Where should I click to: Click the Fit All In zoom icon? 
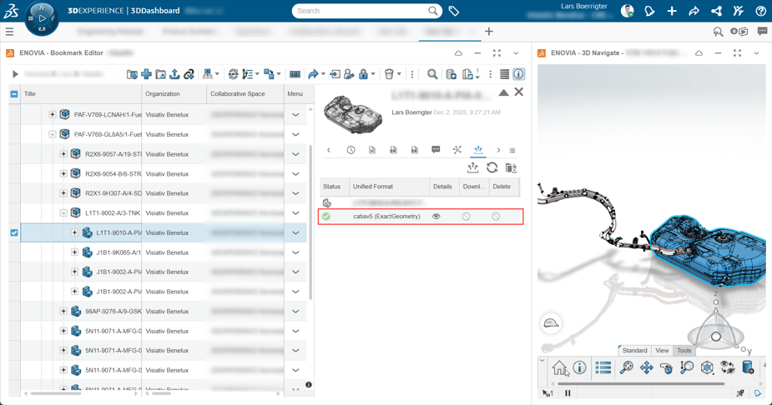tap(627, 367)
